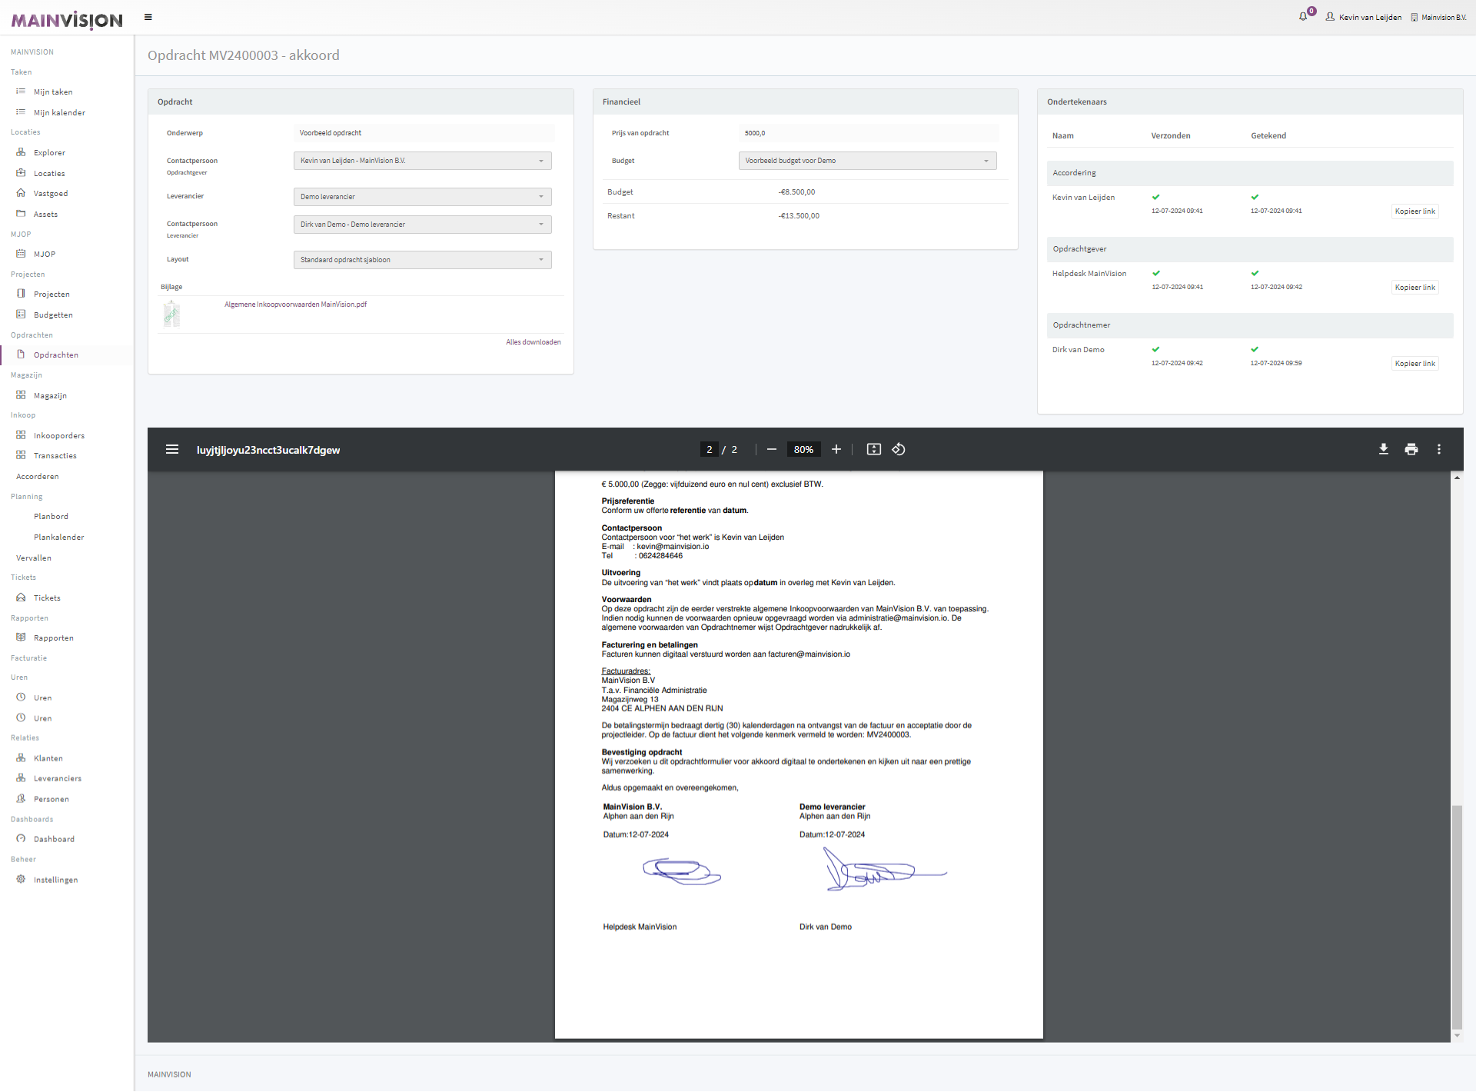Rotate the PDF document counterclockwise

(x=898, y=449)
